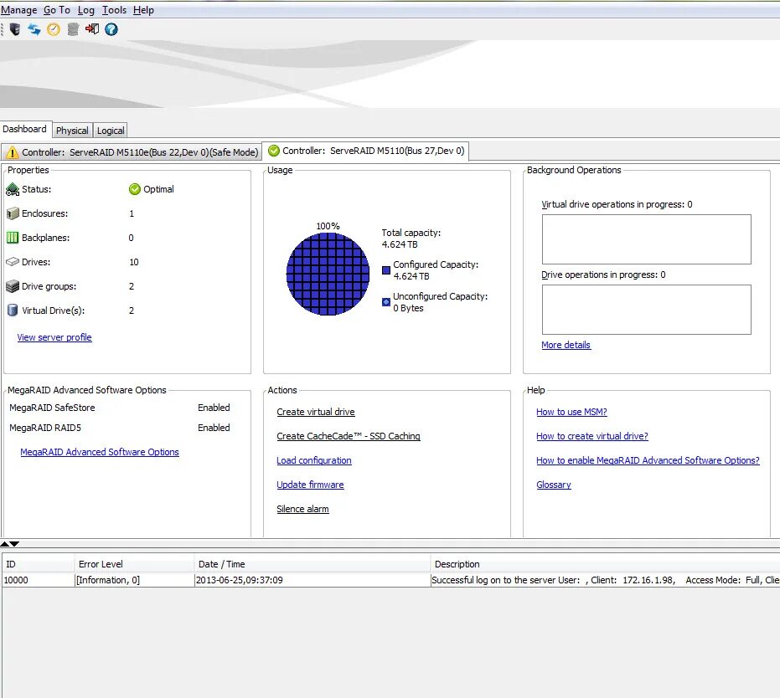This screenshot has height=698, width=780.
Task: Click the yellow clock toolbar icon
Action: [x=54, y=30]
